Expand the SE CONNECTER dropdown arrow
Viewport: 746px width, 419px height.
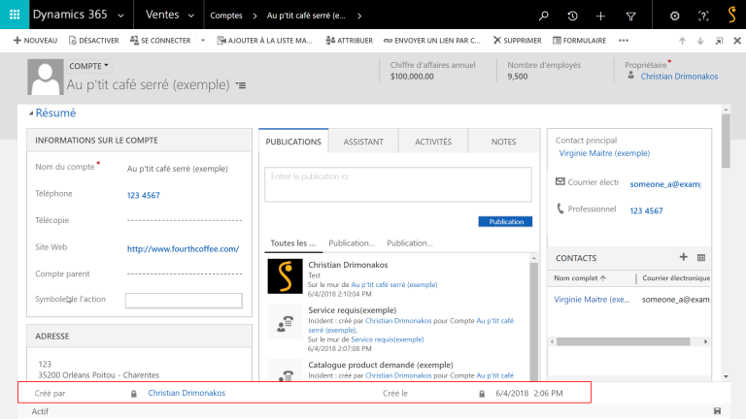point(203,41)
